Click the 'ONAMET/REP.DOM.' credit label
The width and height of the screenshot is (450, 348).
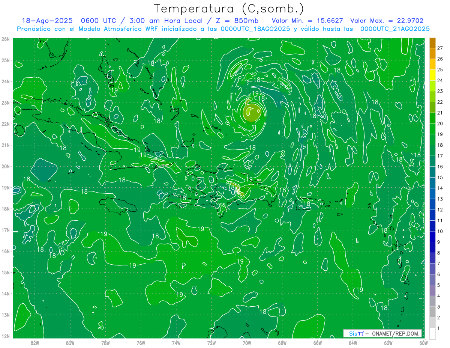[396, 333]
